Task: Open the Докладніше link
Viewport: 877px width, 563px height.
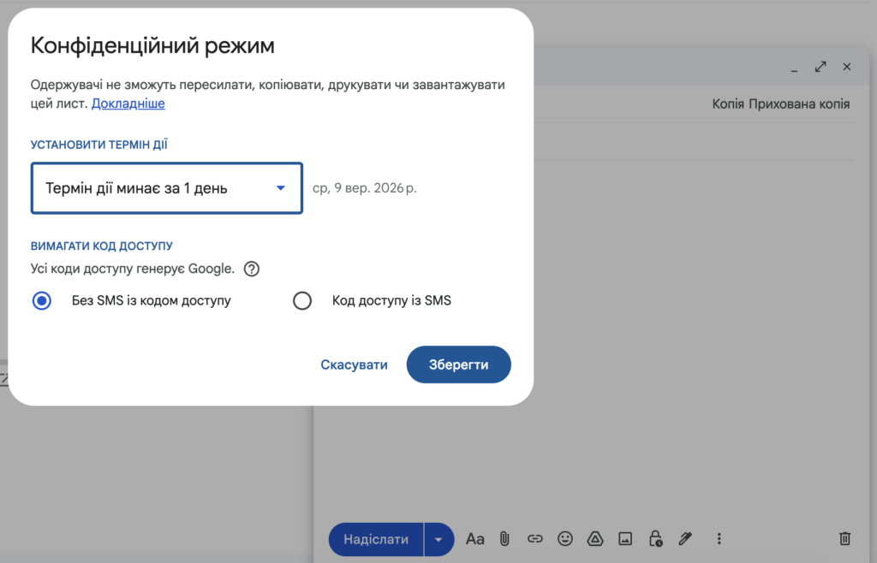Action: point(128,104)
